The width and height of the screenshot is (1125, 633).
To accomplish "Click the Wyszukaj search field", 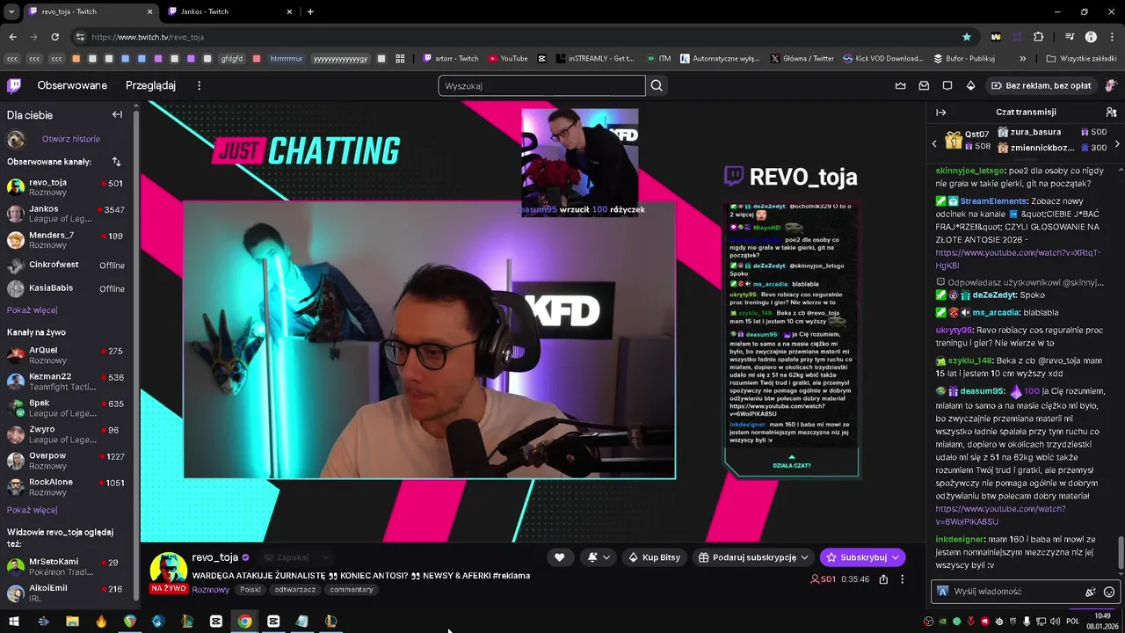I will pyautogui.click(x=541, y=85).
